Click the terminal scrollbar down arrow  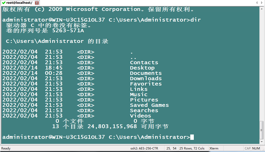pos(262,142)
